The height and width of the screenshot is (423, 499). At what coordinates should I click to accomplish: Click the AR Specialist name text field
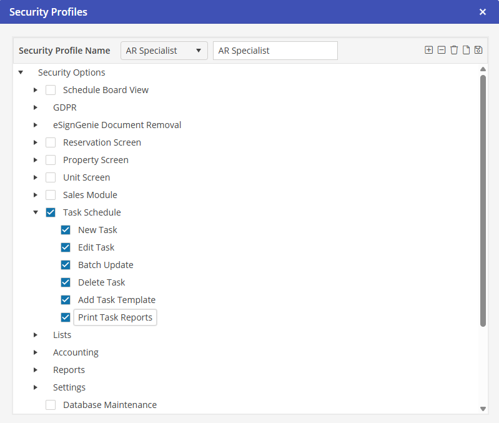coord(275,51)
